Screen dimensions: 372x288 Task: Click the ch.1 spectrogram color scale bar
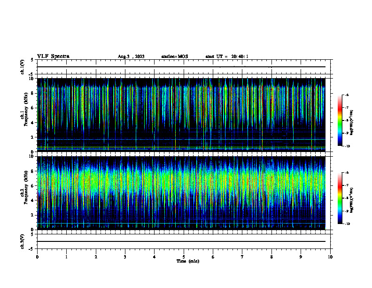click(x=340, y=120)
